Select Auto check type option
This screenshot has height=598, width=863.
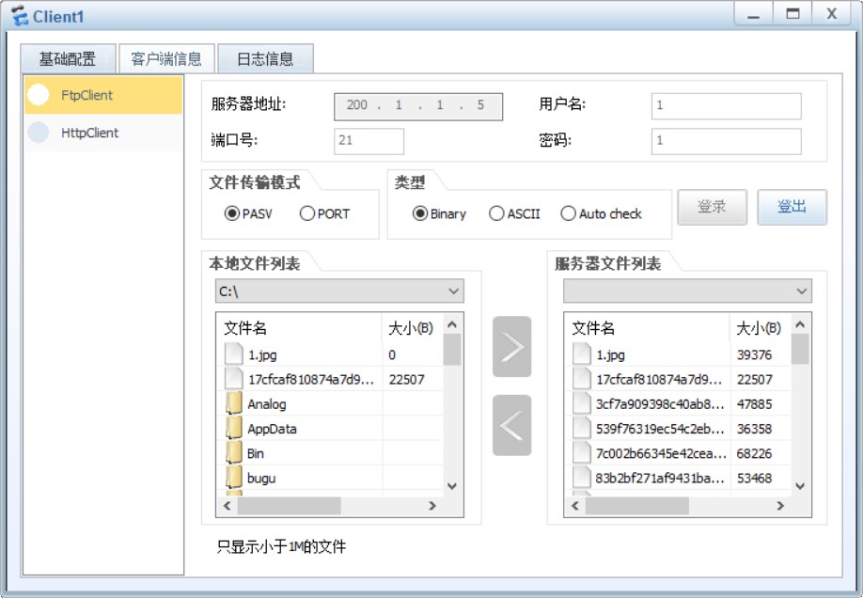point(601,213)
